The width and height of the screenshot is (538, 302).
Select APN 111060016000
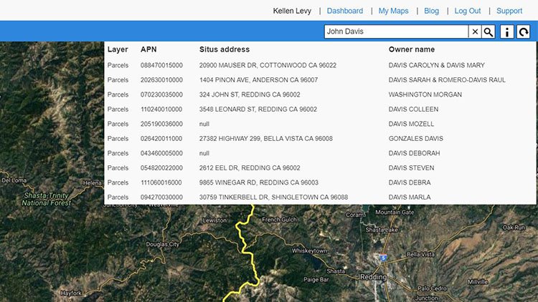click(x=161, y=182)
